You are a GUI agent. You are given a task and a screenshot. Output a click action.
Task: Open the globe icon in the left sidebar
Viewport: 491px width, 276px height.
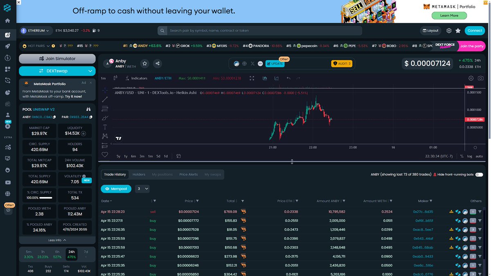pyautogui.click(x=8, y=194)
